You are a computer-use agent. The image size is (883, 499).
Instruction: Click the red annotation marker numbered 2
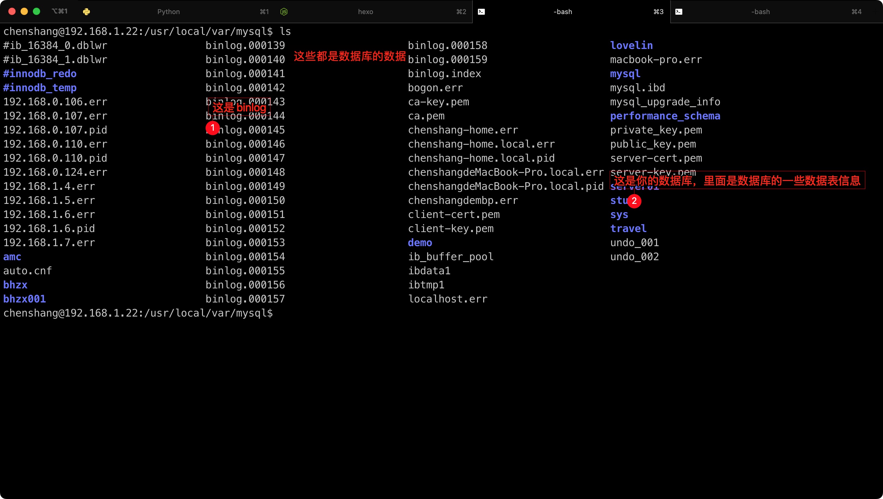[634, 201]
